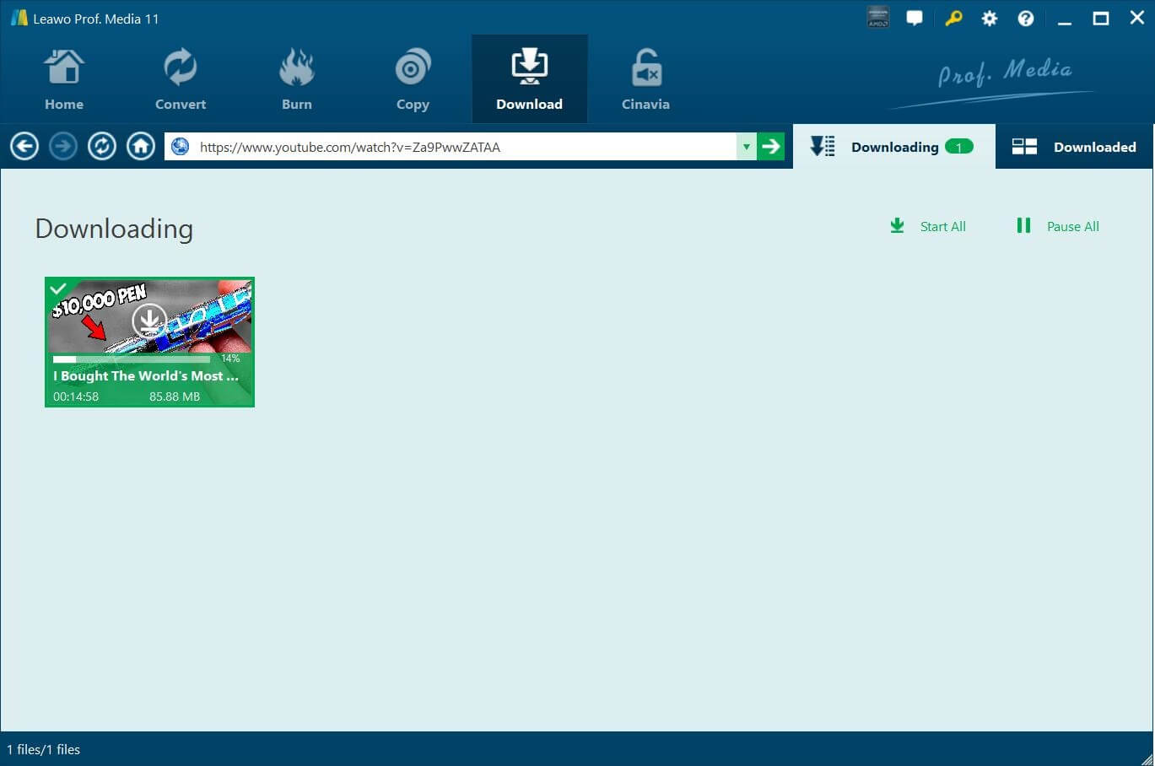The image size is (1155, 766).
Task: Open the settings gear icon
Action: pos(989,19)
